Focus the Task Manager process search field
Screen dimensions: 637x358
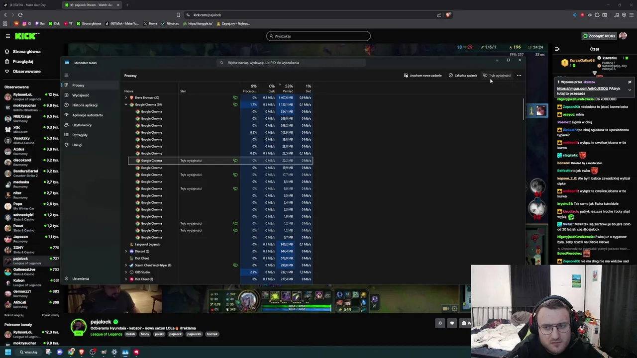click(291, 63)
